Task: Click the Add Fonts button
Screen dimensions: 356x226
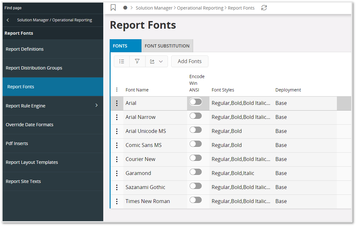Action: click(190, 61)
